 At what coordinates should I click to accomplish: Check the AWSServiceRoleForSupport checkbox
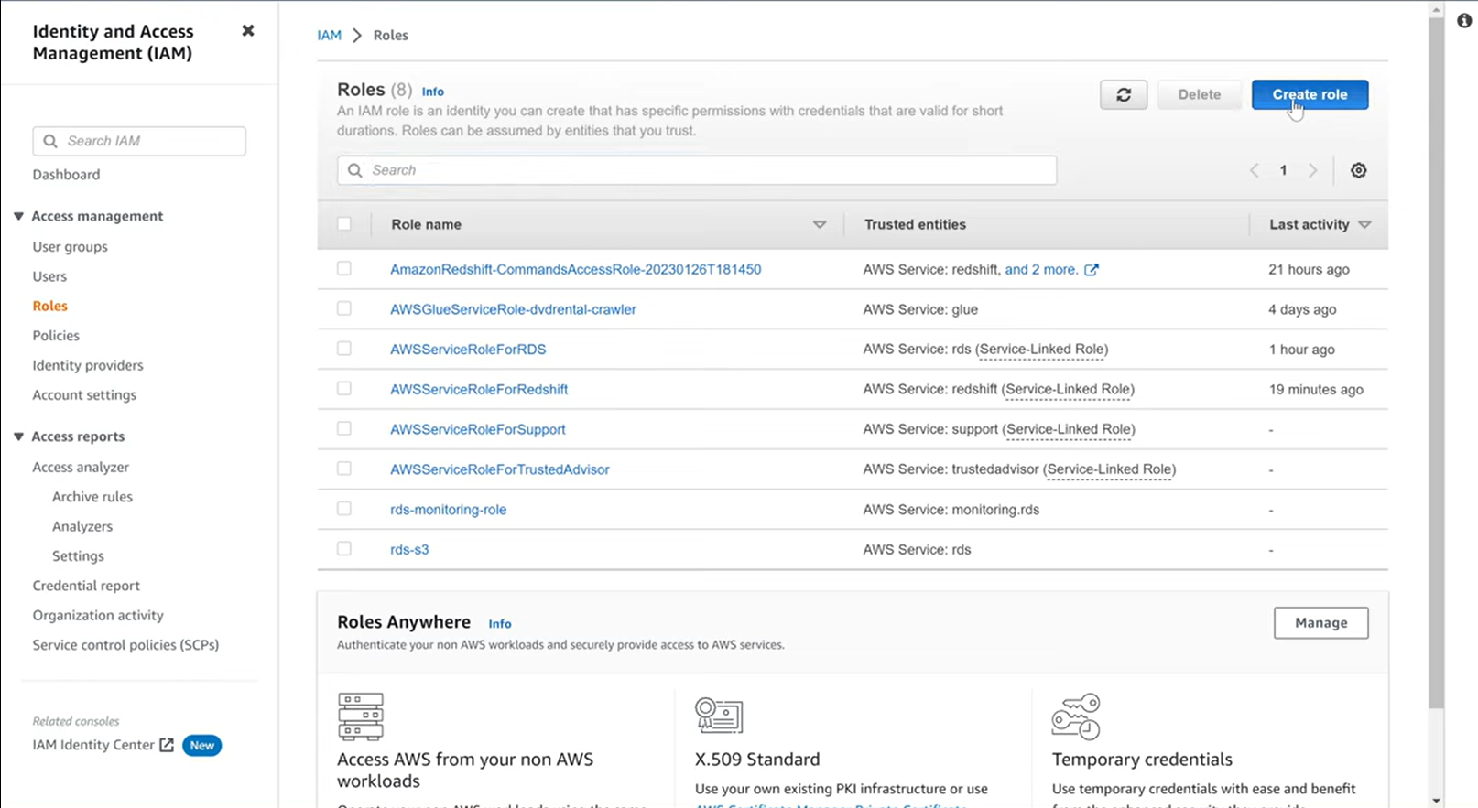click(344, 428)
